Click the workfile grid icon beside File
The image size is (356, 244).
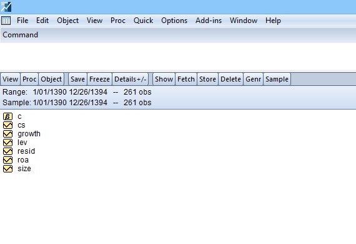pyautogui.click(x=6, y=21)
